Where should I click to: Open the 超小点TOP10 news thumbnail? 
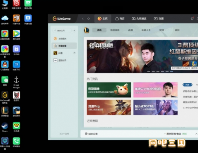click(x=155, y=107)
